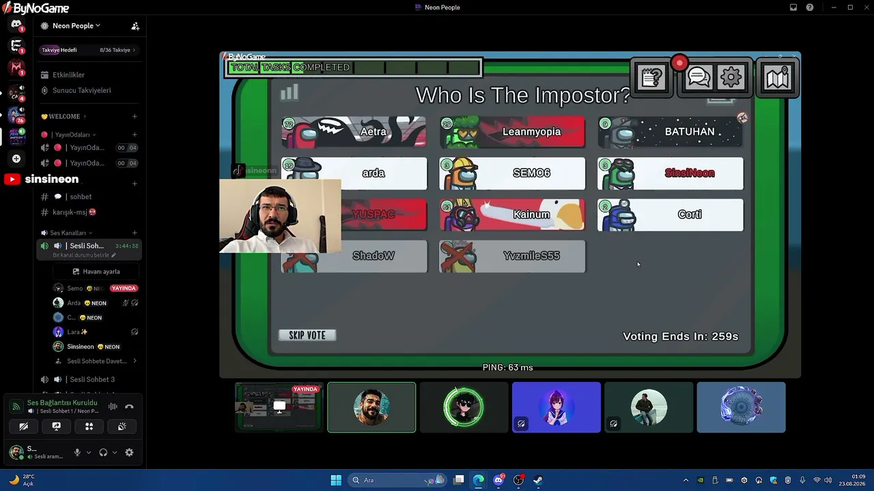Open the voice connection signal details
This screenshot has height=491, width=874.
pyautogui.click(x=15, y=407)
